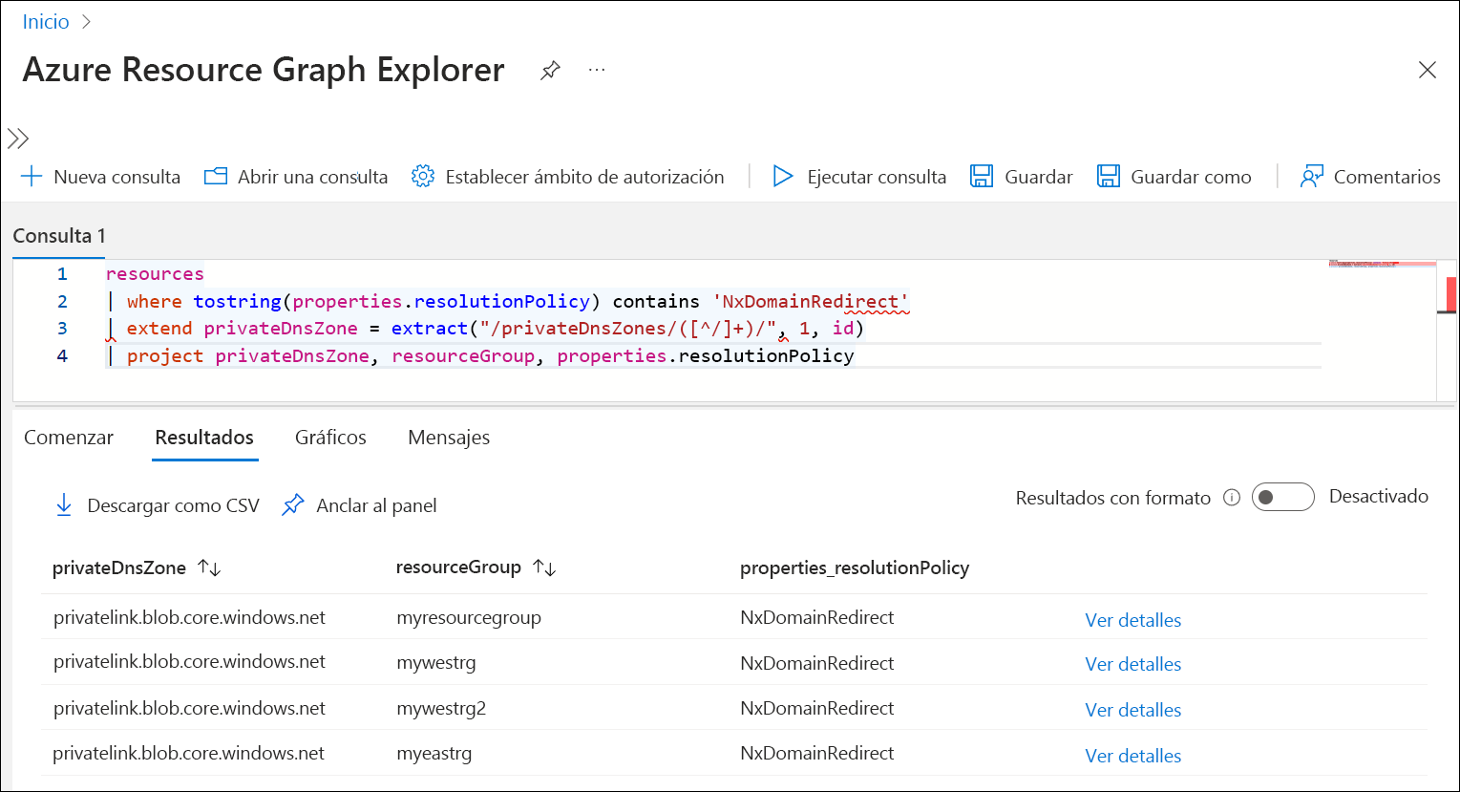Viewport: 1460px width, 792px height.
Task: Select the myresourcegroup cell
Action: (469, 618)
